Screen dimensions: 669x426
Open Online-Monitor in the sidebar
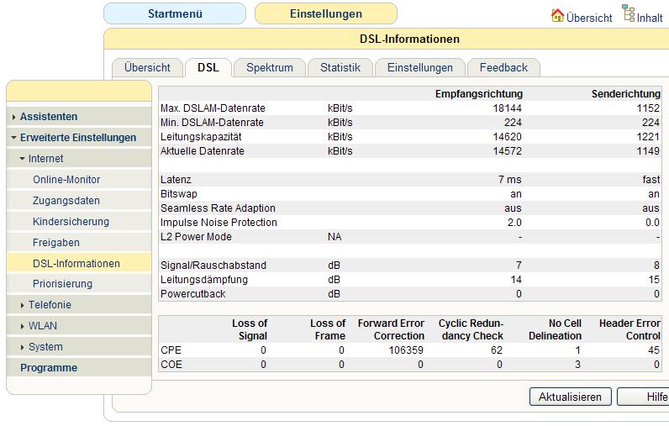[x=66, y=180]
